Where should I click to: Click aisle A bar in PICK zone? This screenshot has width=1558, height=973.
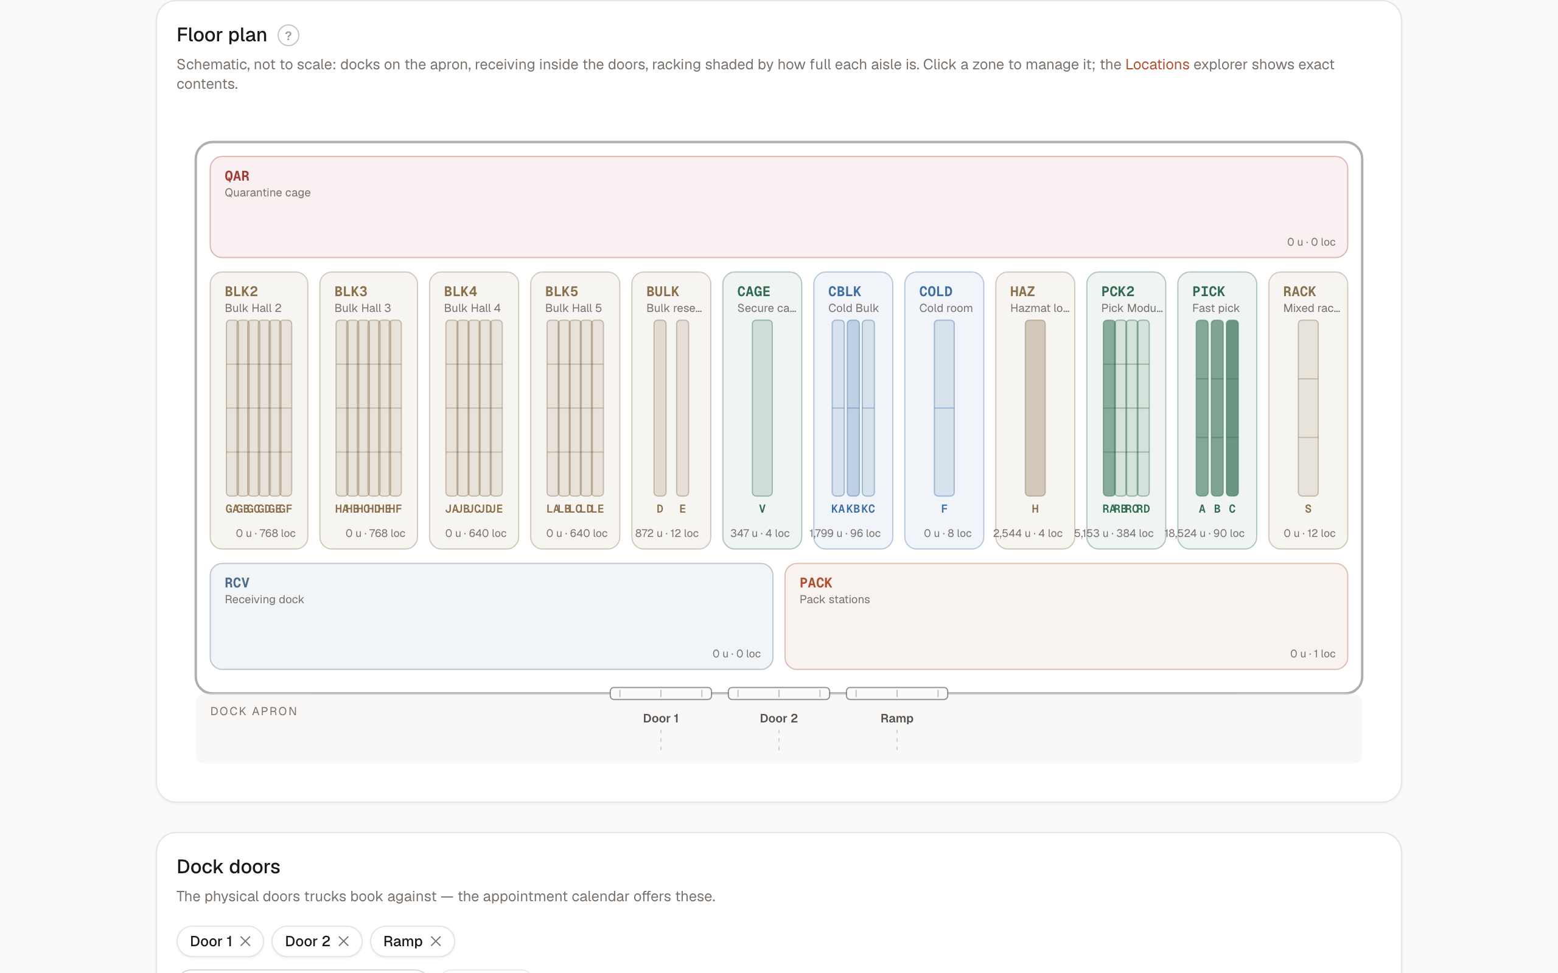coord(1202,408)
